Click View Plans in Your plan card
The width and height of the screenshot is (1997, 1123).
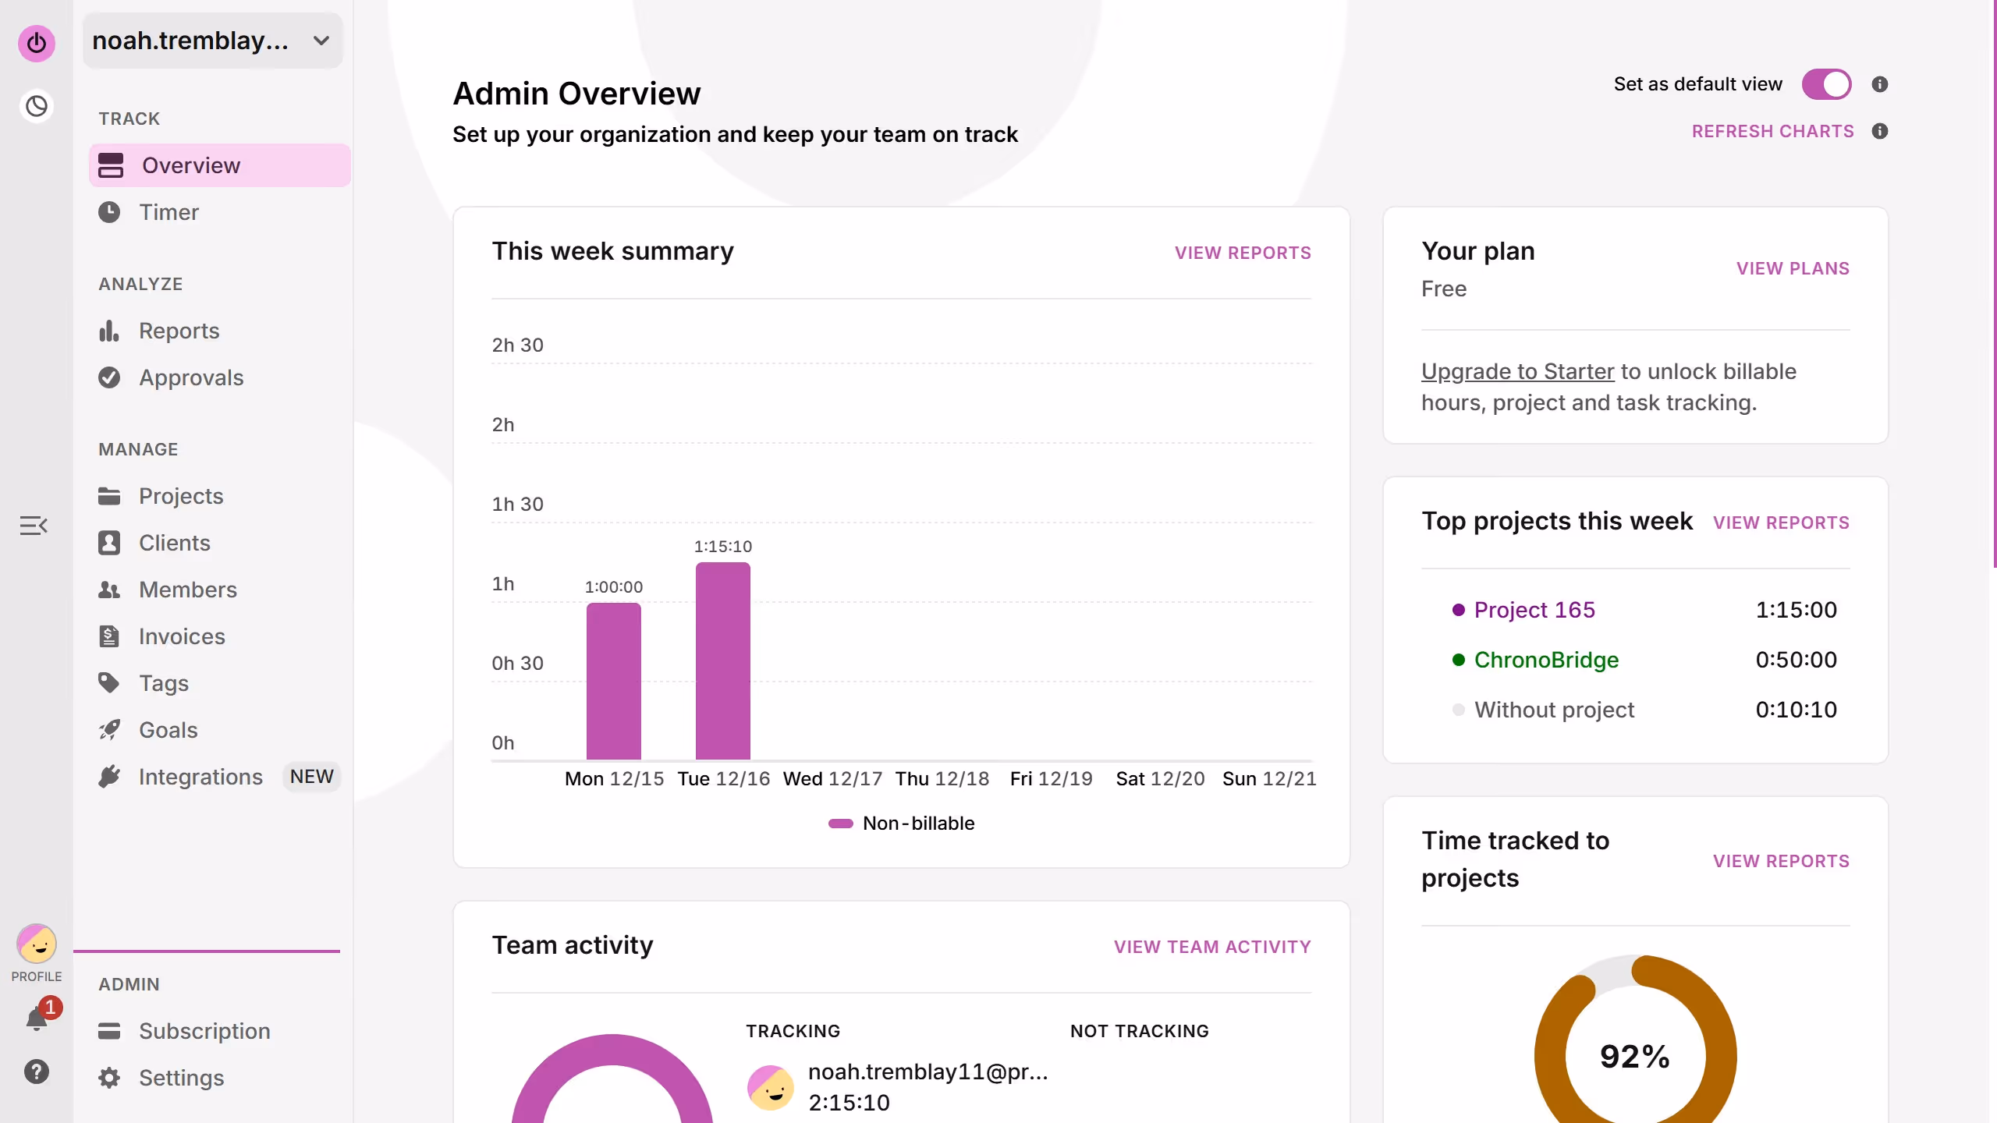coord(1793,268)
